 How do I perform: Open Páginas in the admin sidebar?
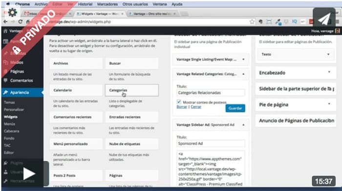point(17,72)
